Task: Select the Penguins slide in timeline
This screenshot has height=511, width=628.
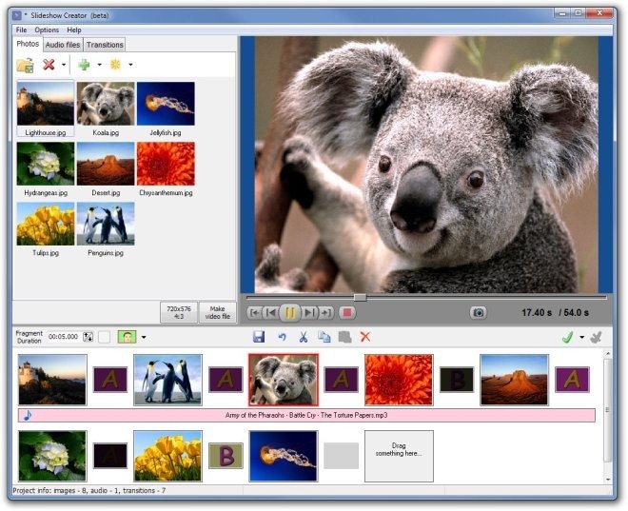Action: (167, 380)
